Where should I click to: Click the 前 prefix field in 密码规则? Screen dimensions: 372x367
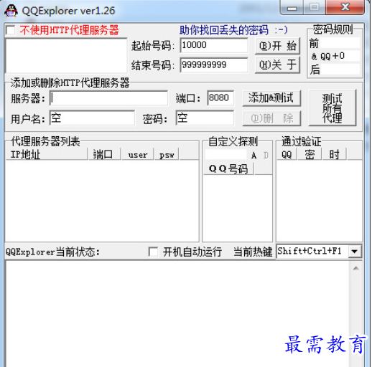tap(340, 43)
